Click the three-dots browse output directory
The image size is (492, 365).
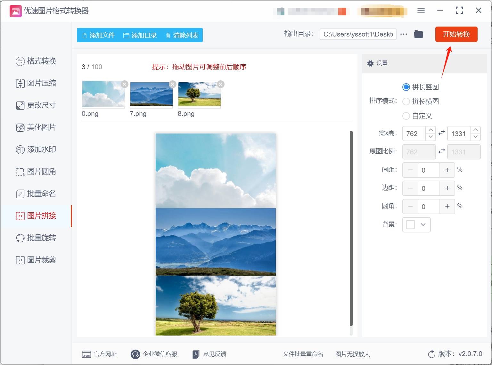[x=404, y=34]
